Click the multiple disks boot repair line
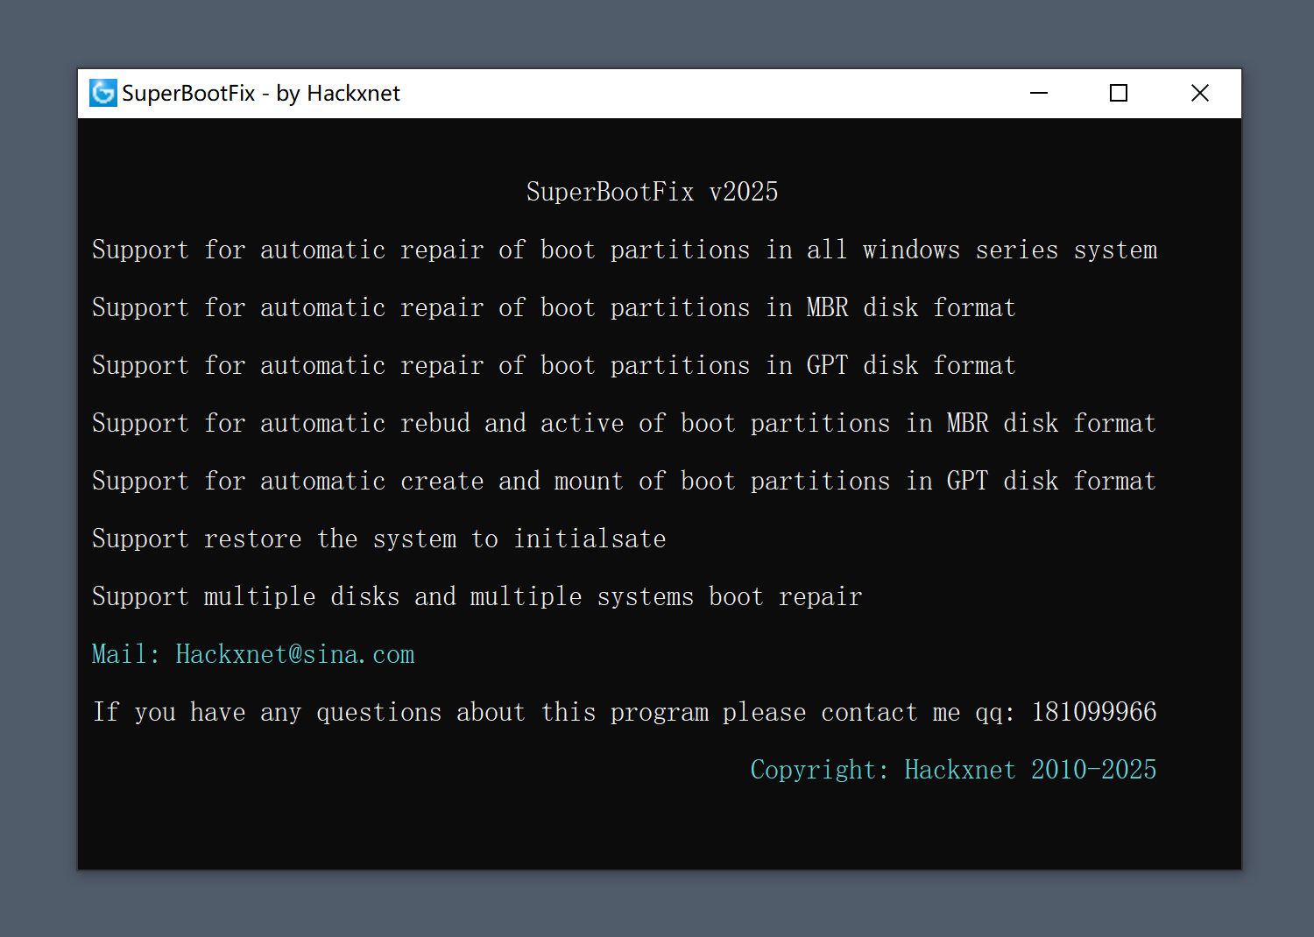Screen dimensions: 1314x937 point(477,596)
